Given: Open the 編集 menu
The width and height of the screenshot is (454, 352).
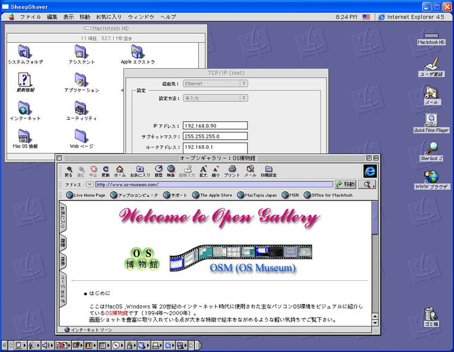Looking at the screenshot, I should [52, 17].
